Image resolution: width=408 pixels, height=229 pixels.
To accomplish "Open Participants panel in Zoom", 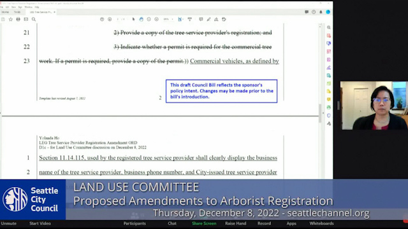I will click(x=135, y=223).
